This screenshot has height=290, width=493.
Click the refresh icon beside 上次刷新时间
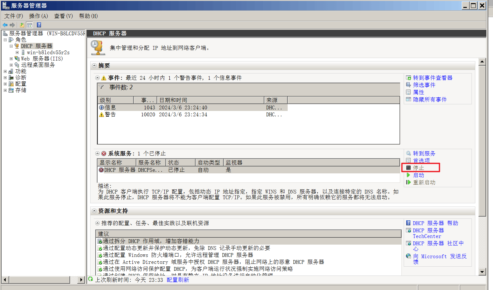point(91,279)
